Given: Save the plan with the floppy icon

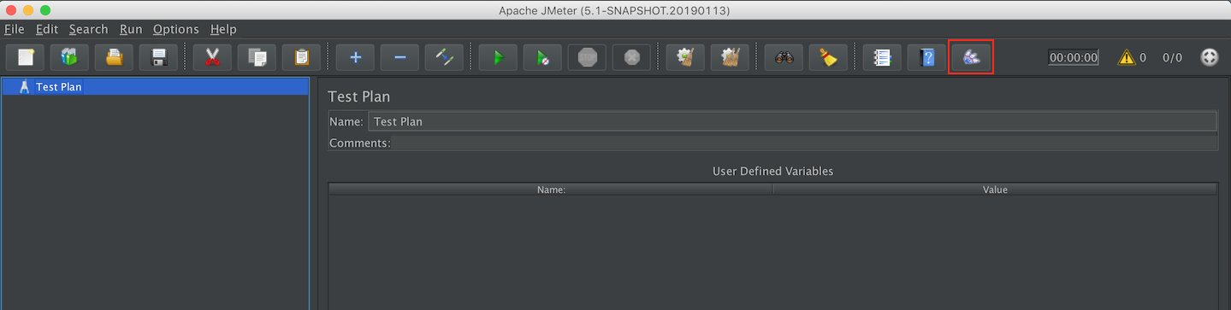Looking at the screenshot, I should 159,57.
